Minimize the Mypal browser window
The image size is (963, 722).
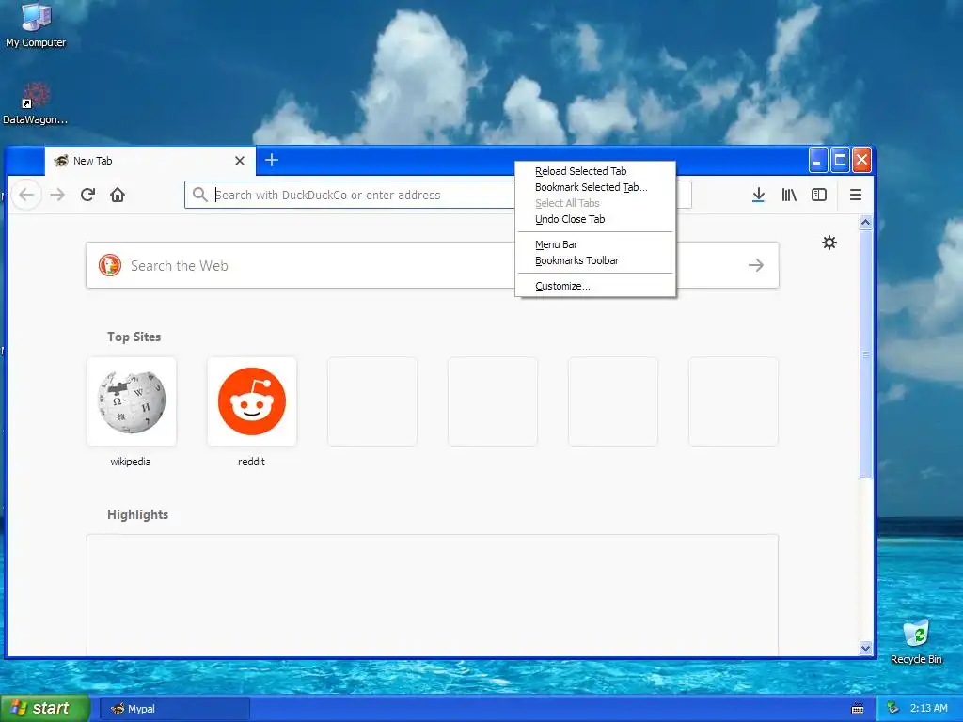click(818, 161)
